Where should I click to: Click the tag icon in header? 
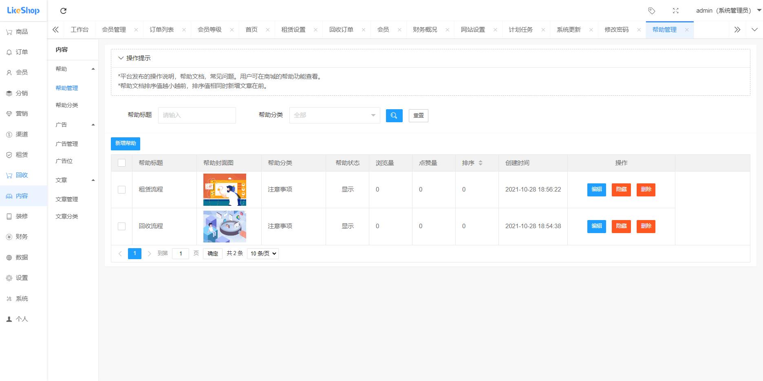click(652, 11)
